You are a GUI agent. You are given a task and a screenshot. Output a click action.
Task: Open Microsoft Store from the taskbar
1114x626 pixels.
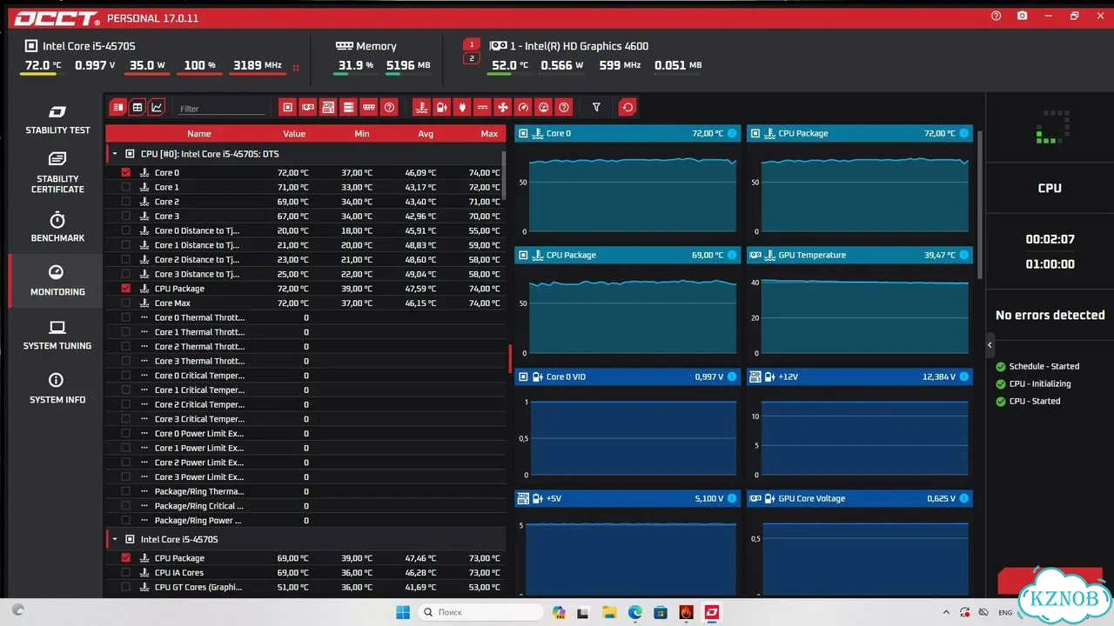pyautogui.click(x=661, y=612)
